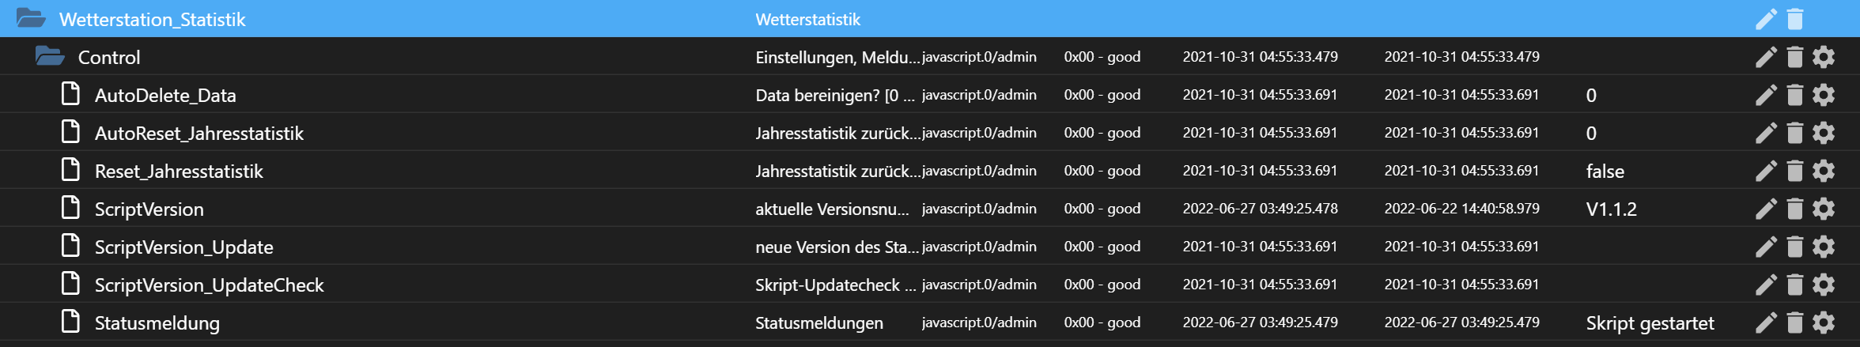The width and height of the screenshot is (1860, 347).
Task: Delete the ScriptVersion_Update state
Action: 1795,247
